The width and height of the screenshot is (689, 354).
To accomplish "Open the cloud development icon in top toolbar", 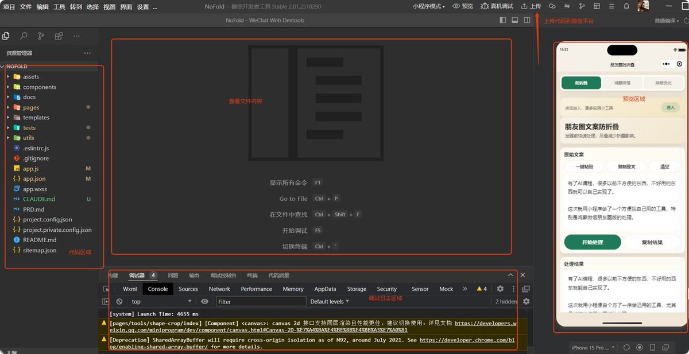I will [552, 6].
